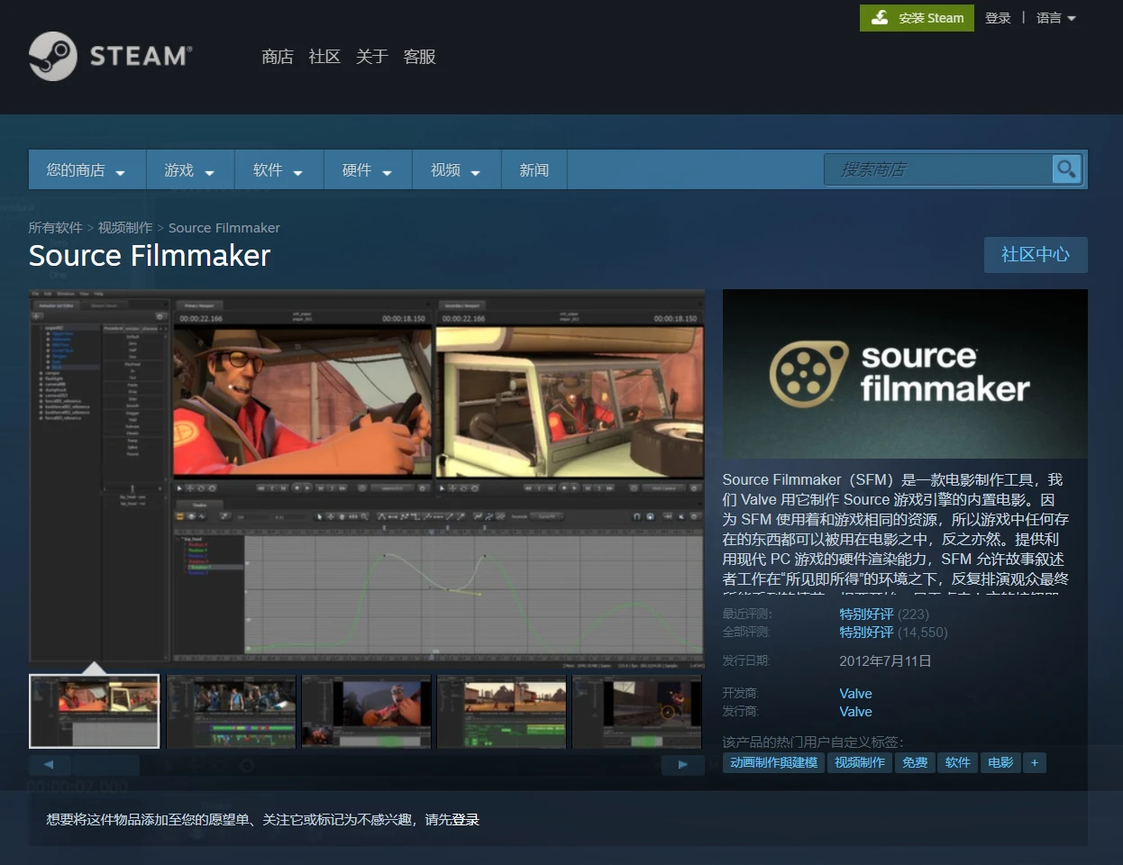Viewport: 1123px width, 865px height.
Task: Expand the 硬件 menu
Action: pos(368,170)
